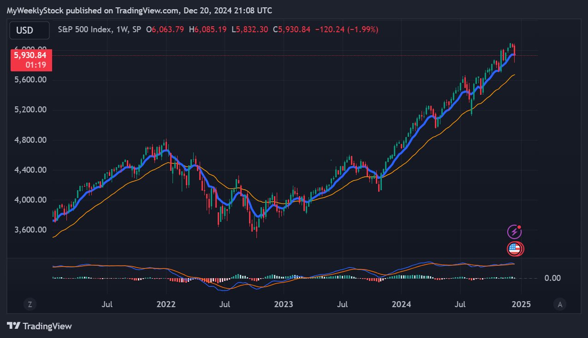This screenshot has height=338, width=588.
Task: Click the red 5,930.84 current price label
Action: click(30, 55)
